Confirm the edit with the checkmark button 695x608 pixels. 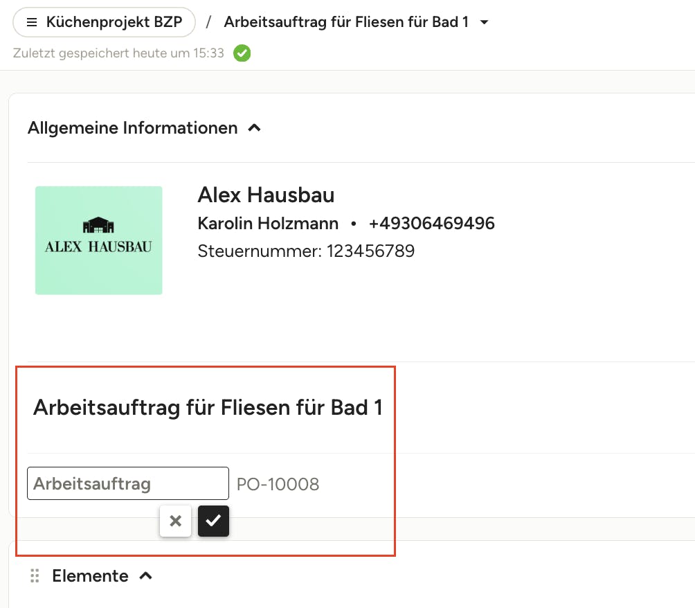pos(213,521)
